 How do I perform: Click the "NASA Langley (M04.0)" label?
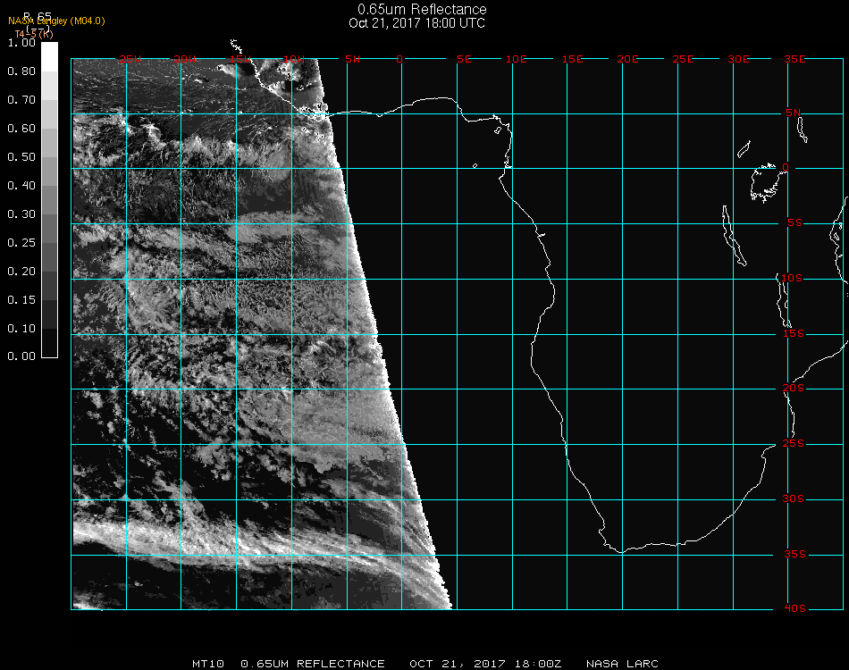coord(56,21)
